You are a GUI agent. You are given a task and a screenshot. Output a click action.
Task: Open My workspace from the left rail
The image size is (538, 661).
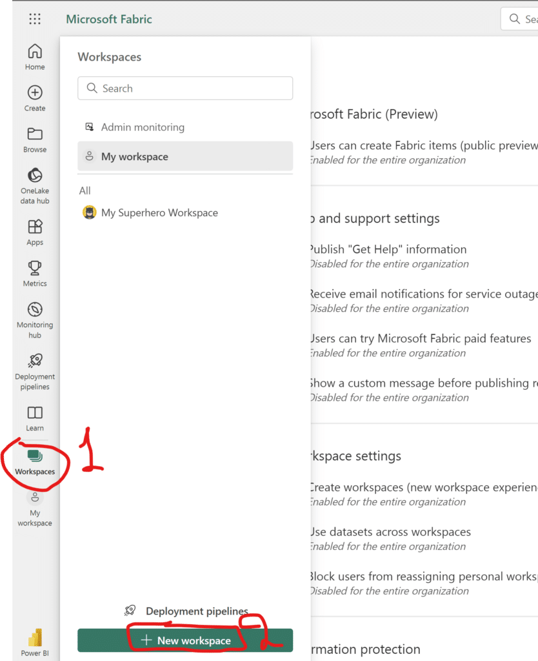click(x=35, y=509)
